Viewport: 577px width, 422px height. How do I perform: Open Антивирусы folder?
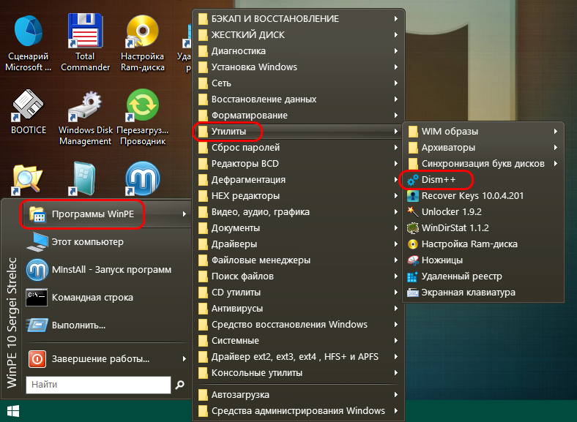pos(299,309)
